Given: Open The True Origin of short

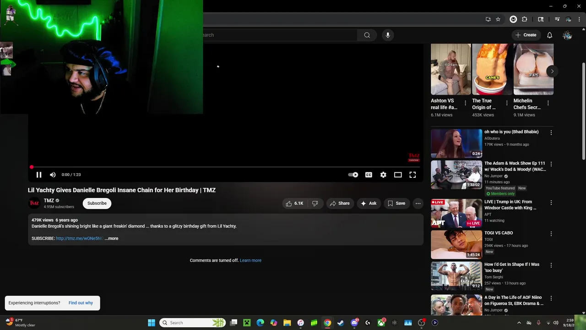Looking at the screenshot, I should point(492,69).
